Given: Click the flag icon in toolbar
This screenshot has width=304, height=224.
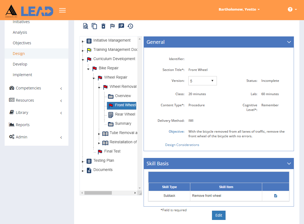Looking at the screenshot, I should point(112,26).
